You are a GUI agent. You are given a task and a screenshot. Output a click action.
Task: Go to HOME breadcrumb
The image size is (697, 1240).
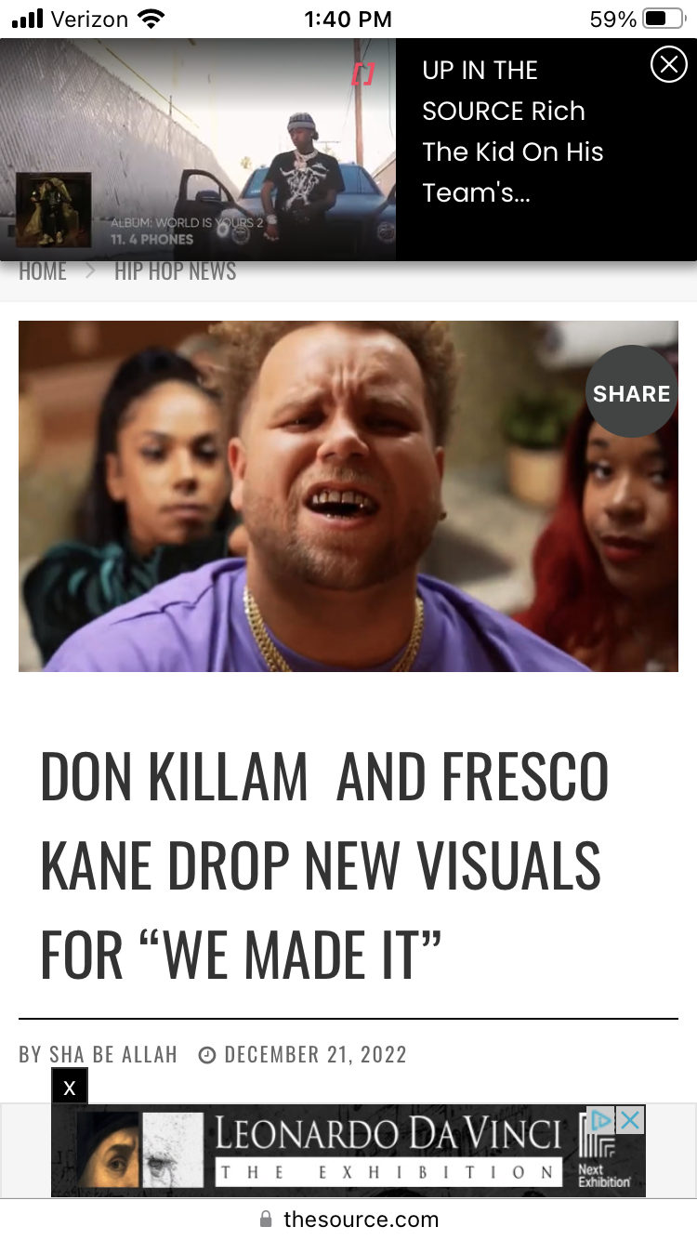[x=43, y=271]
